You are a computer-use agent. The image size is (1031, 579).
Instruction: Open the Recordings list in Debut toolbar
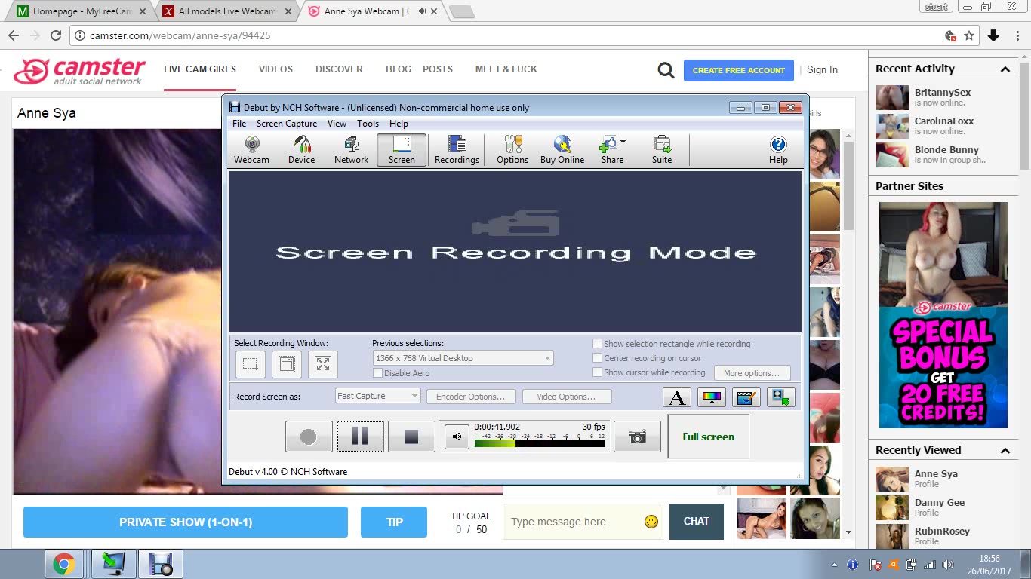[x=457, y=149]
